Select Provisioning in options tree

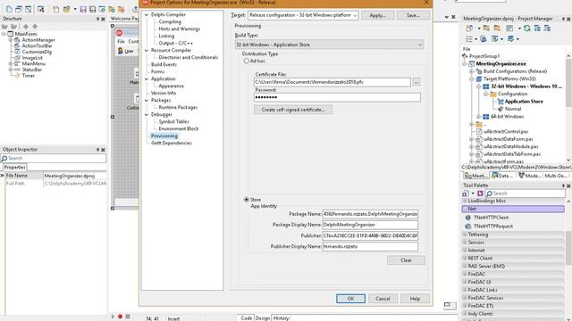pos(164,136)
